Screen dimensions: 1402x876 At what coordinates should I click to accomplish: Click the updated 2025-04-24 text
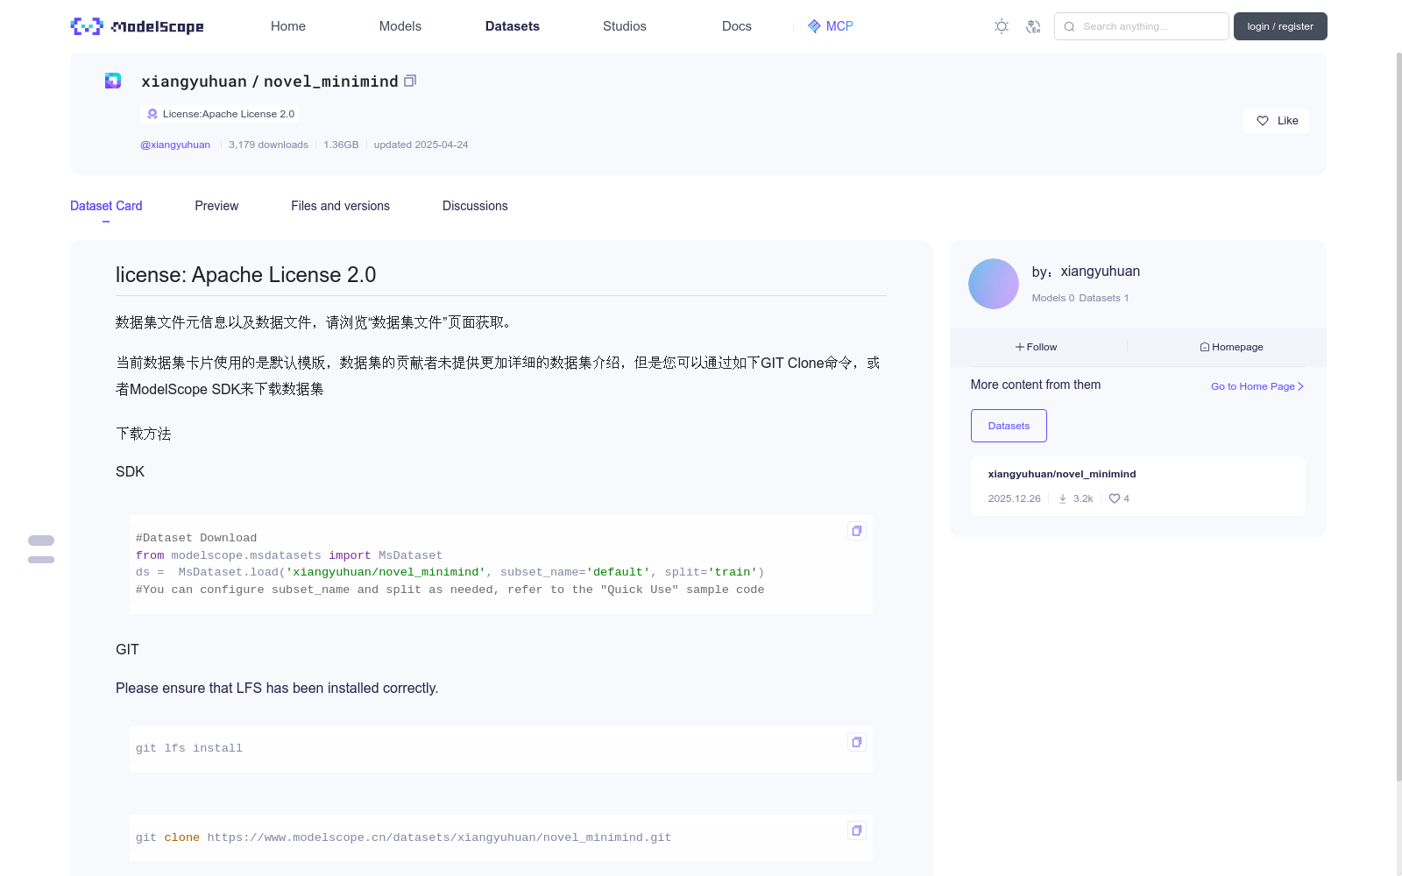(421, 145)
